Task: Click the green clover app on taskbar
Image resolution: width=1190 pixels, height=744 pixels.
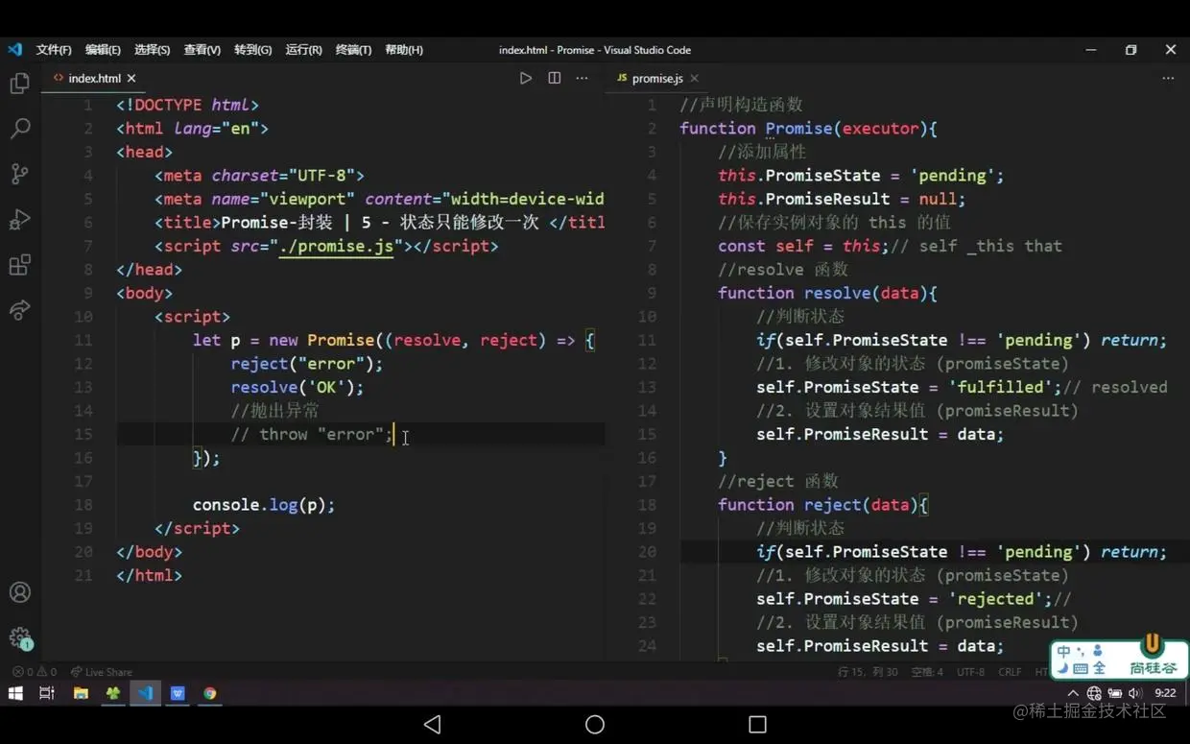Action: pos(113,693)
